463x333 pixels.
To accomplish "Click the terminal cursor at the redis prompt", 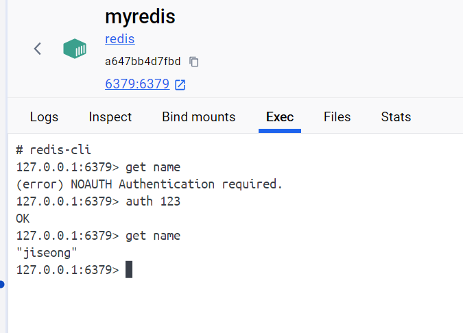I will pyautogui.click(x=129, y=269).
